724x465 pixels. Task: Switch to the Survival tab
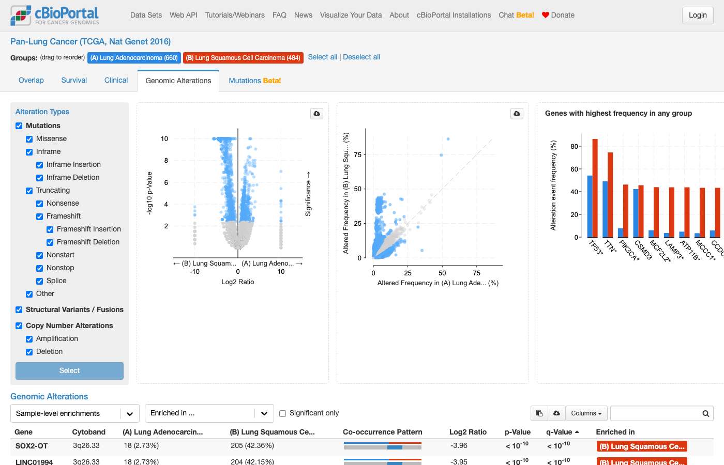pos(74,81)
